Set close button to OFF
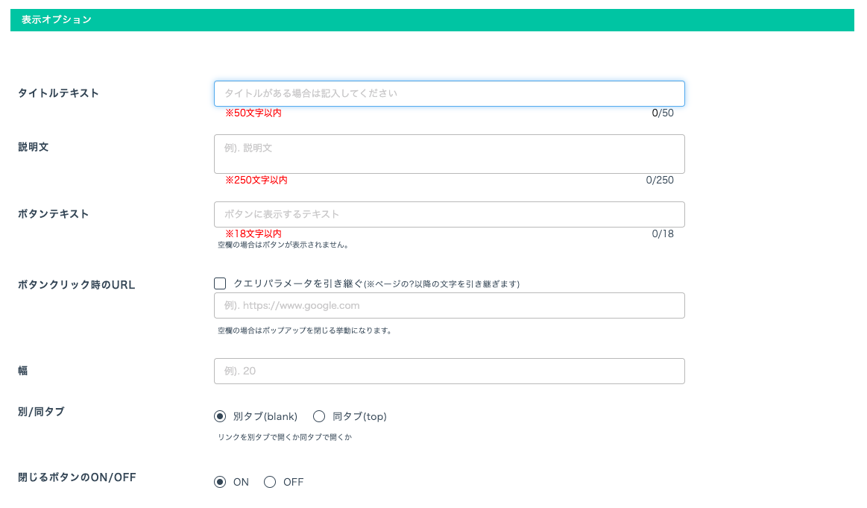867x508 pixels. [x=270, y=482]
